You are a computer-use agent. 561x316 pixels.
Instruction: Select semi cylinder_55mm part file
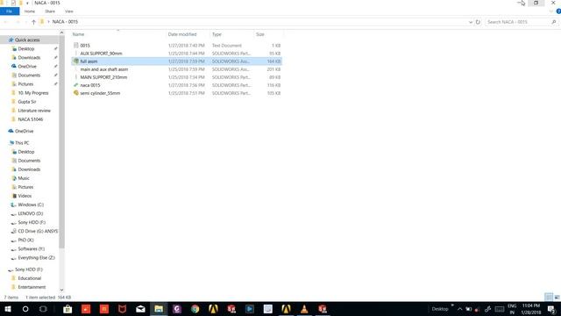click(x=177, y=93)
